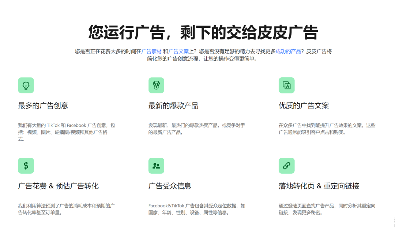Click the 成功的产品 link
This screenshot has width=395, height=230.
pos(289,51)
